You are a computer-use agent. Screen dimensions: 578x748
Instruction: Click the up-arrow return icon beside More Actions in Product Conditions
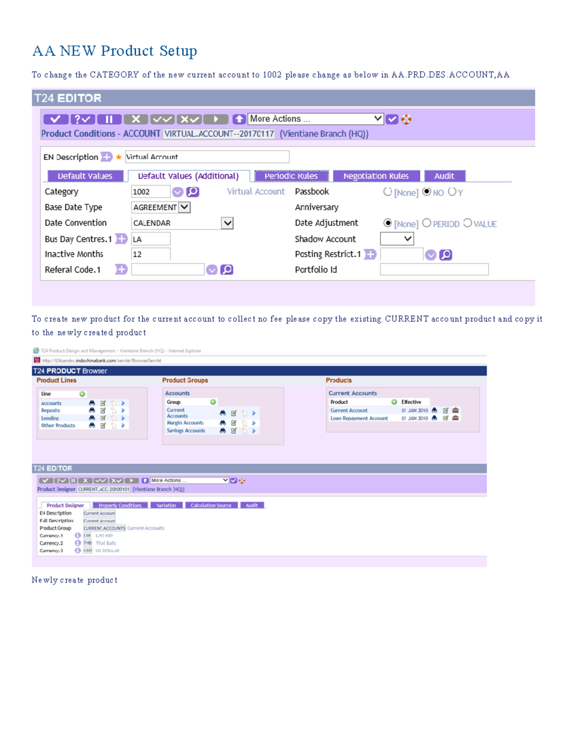239,119
